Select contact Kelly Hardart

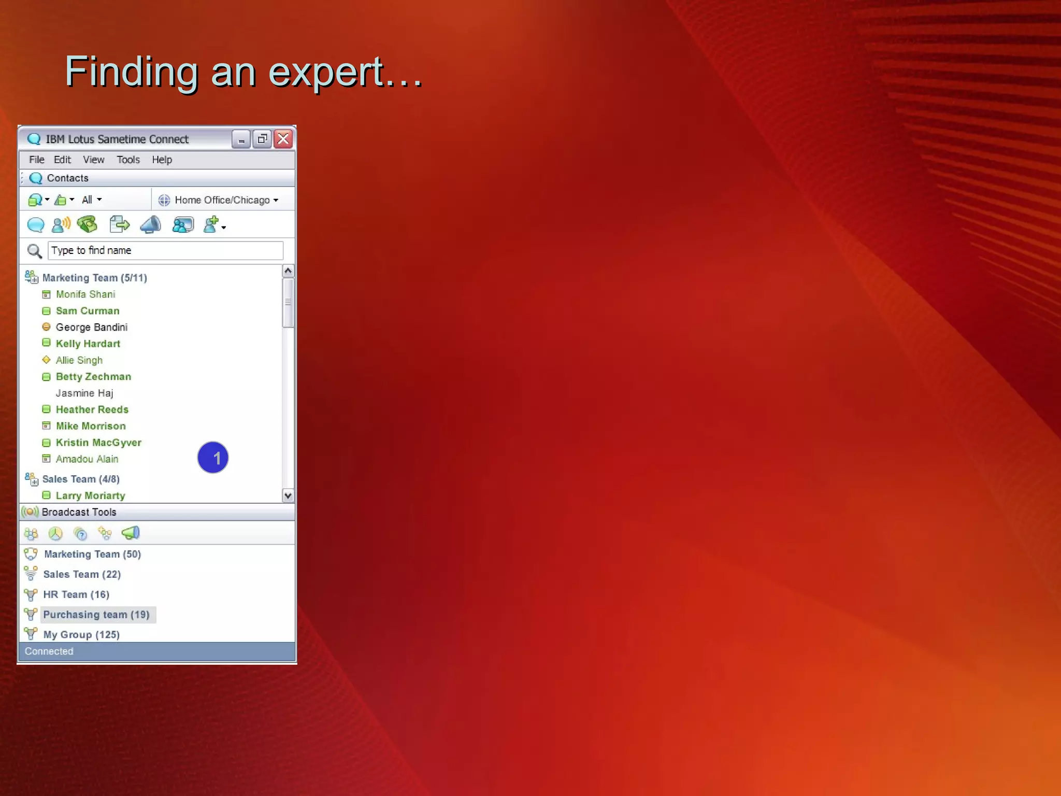click(x=88, y=344)
